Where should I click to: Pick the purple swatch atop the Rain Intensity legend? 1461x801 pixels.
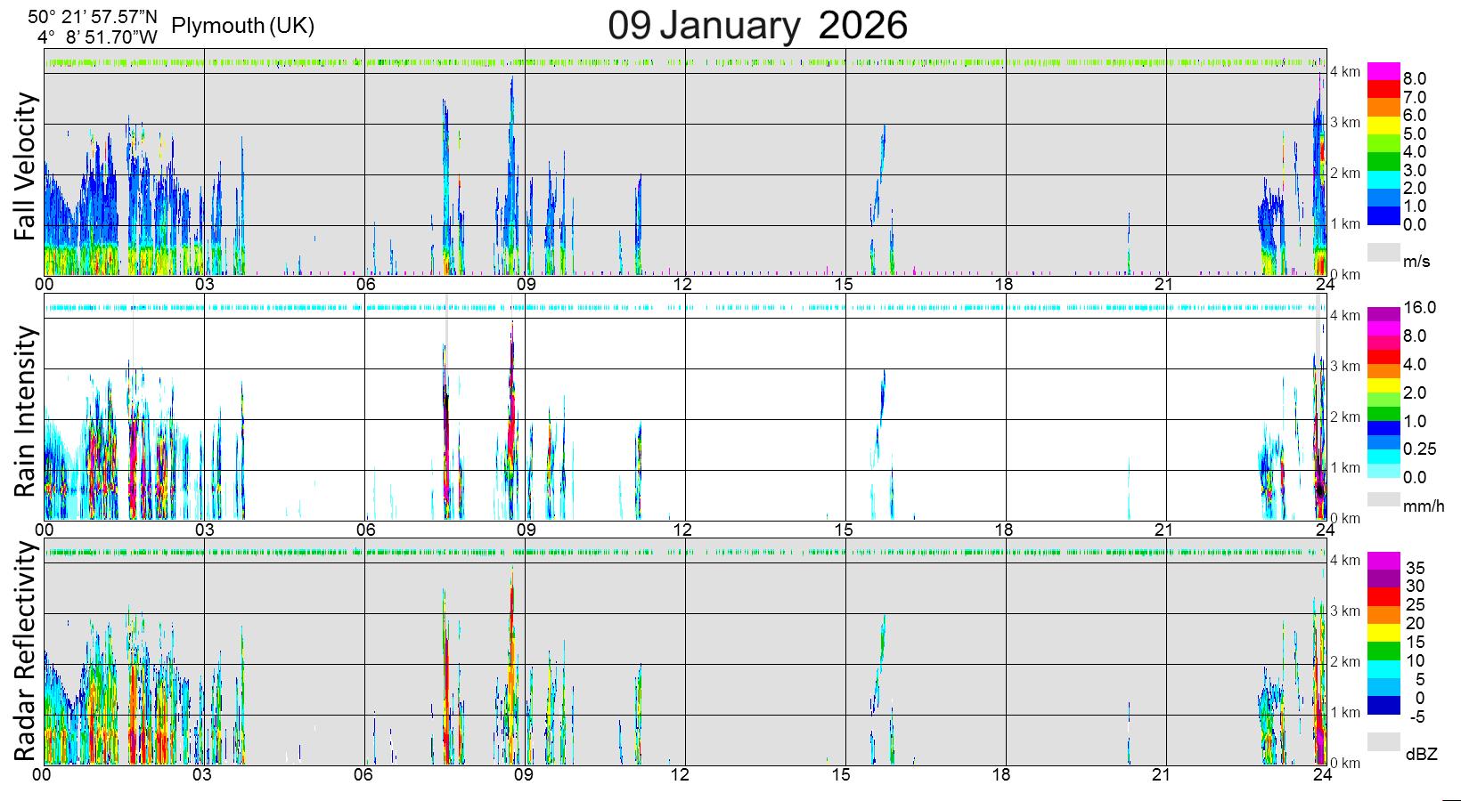pos(1383,314)
